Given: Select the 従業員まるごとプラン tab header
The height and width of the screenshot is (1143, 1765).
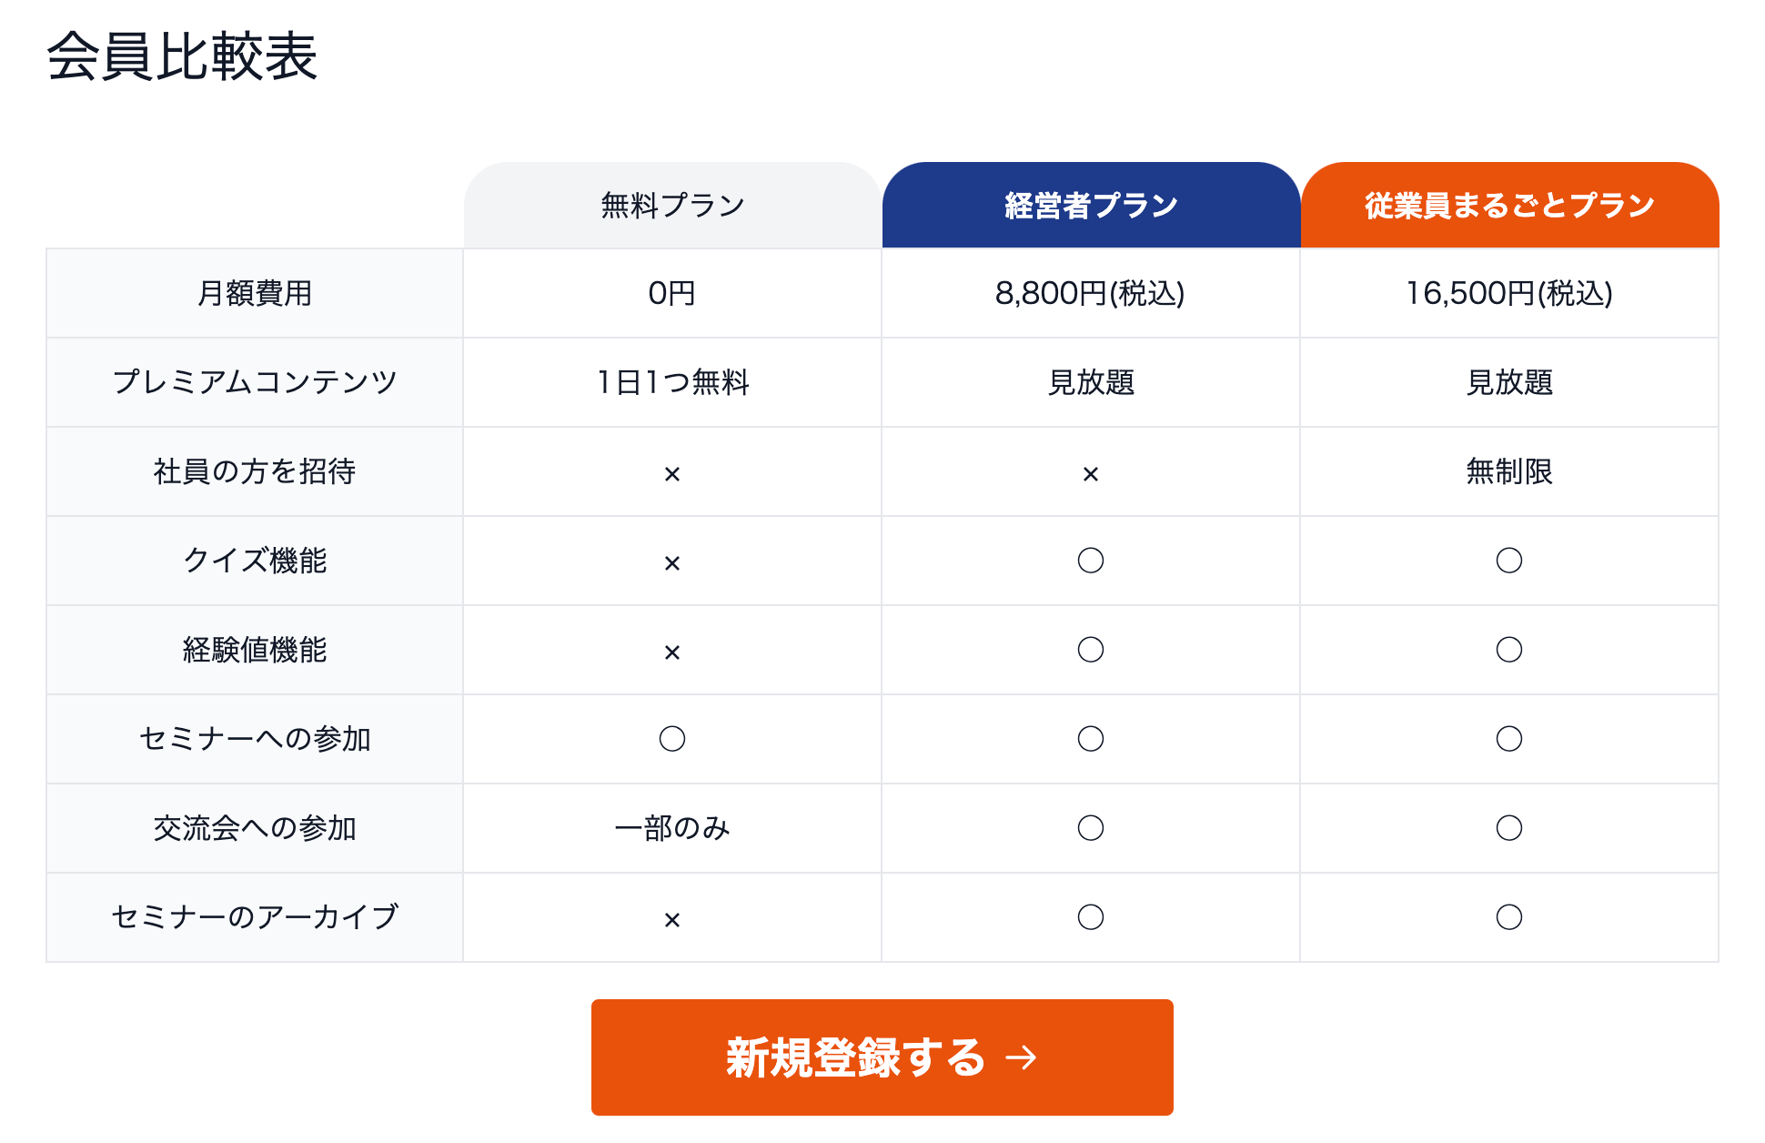Looking at the screenshot, I should (x=1509, y=206).
